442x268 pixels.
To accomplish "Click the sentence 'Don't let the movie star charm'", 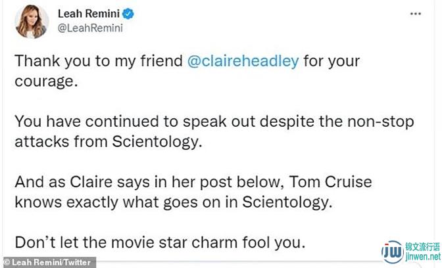I will click(x=160, y=242).
